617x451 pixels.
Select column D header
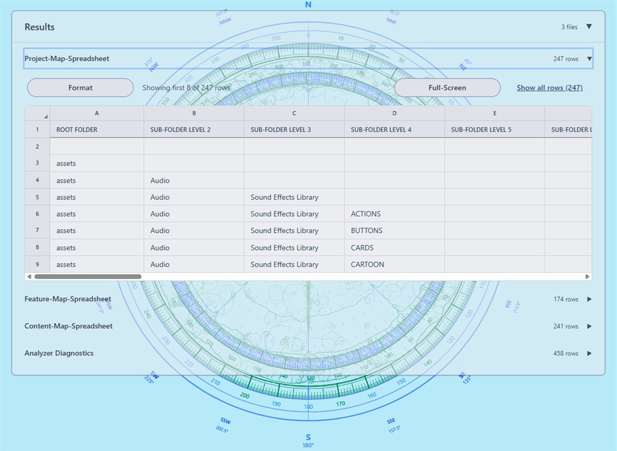394,113
